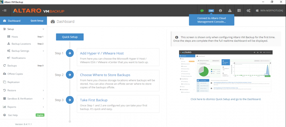Open the Take First Backup link
Screen dimensions: 286x127
[x=94, y=100]
